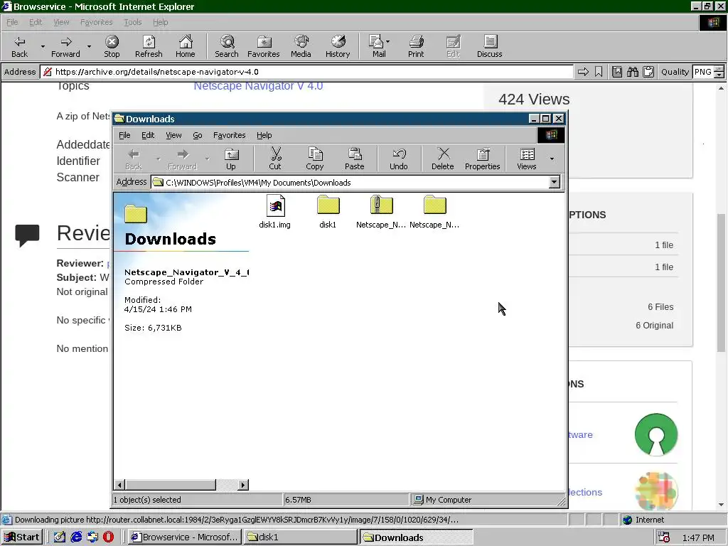Switch to the disk1 taskbar window

[301, 537]
